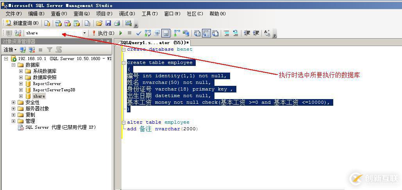
Task: Expand the 系统数据库 folder
Action: (21, 71)
